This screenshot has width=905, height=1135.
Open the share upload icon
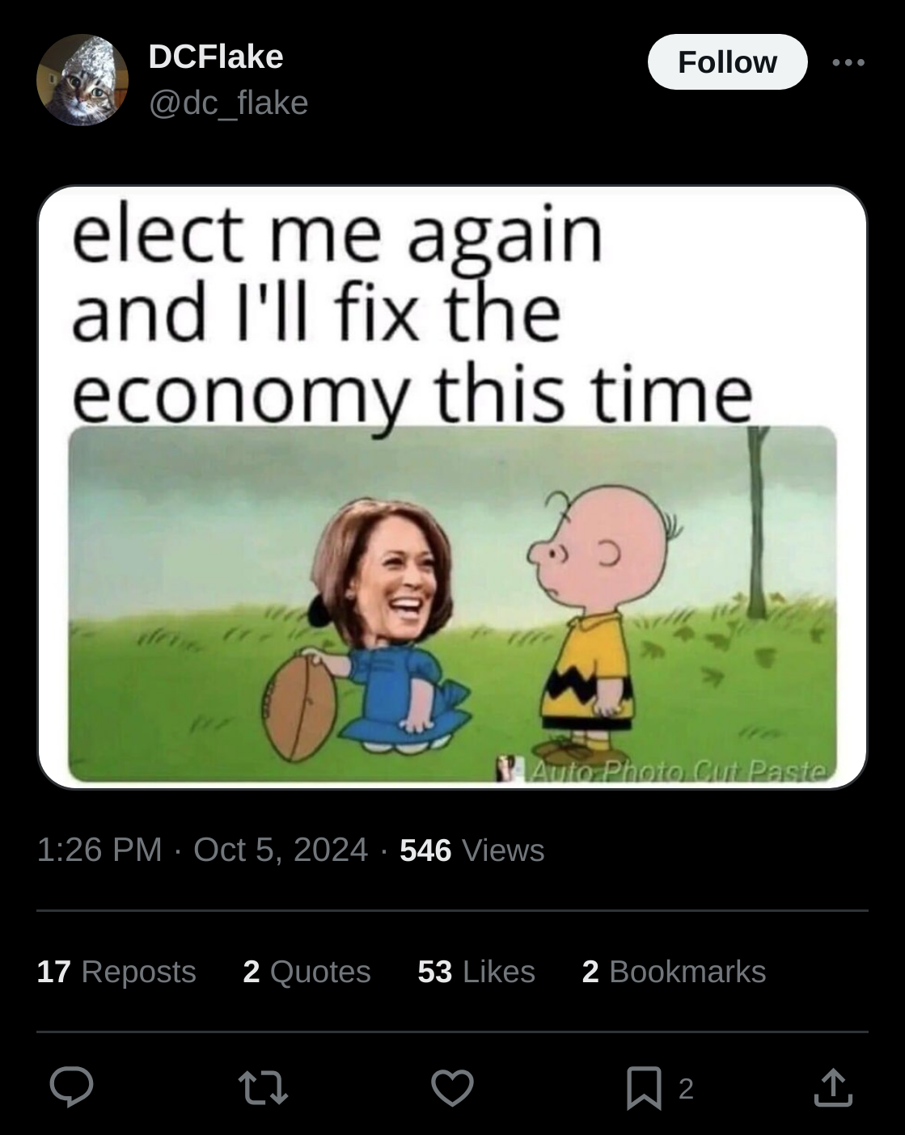pyautogui.click(x=833, y=1087)
